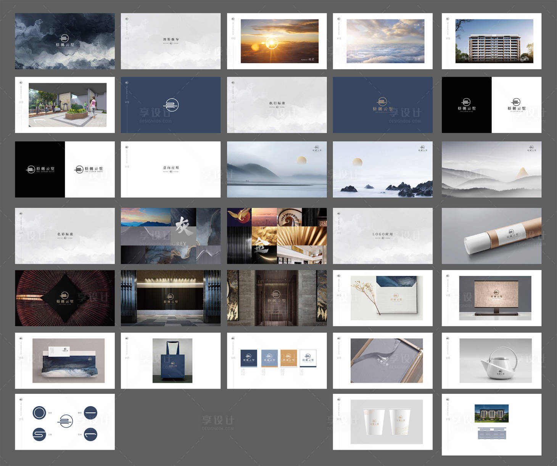
Task: Select the envelope with dried flower slide
Action: tap(383, 298)
